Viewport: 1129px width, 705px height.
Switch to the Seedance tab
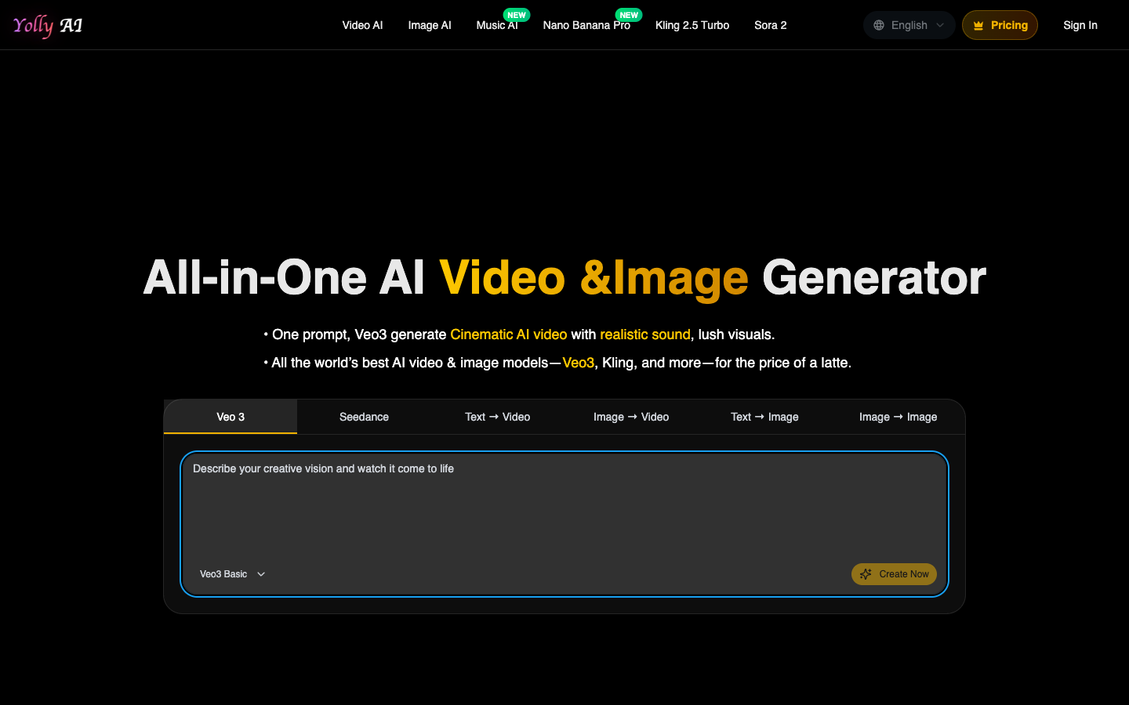pos(364,417)
